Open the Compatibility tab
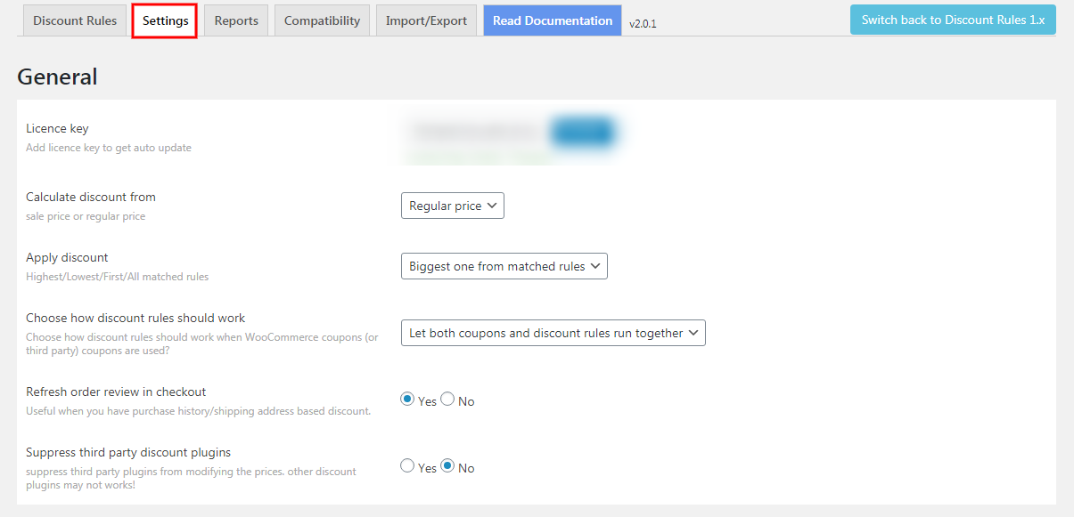Screen dimensions: 1074x517 click(322, 20)
